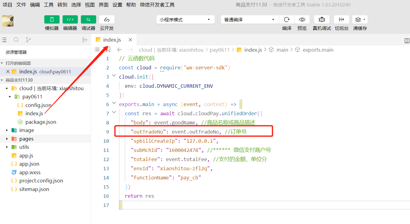410x224 pixels.
Task: Click the 真机调试 bug icon
Action: 322,20
